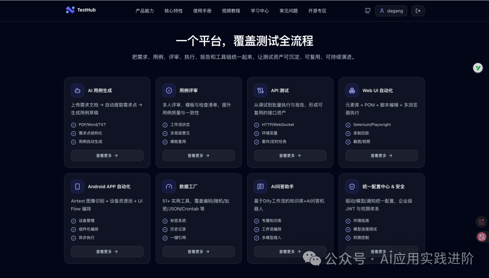Open 视频教程 in navigation
Screen dimensions: 489x278
[231, 11]
